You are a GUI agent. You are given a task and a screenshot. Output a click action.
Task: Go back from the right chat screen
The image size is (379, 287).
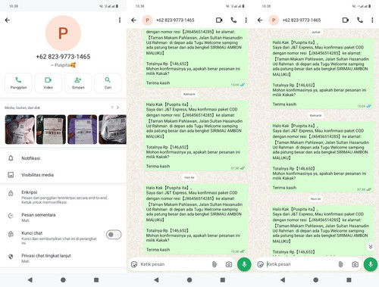click(260, 20)
